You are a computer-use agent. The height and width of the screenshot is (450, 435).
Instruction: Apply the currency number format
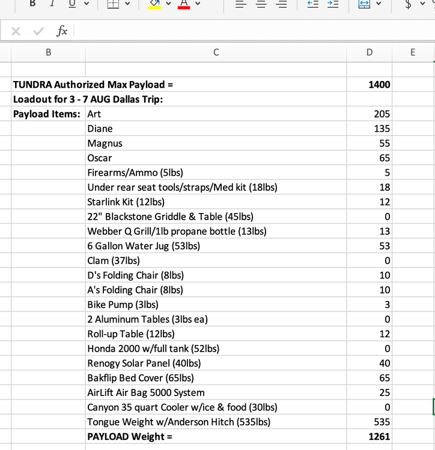pyautogui.click(x=409, y=4)
